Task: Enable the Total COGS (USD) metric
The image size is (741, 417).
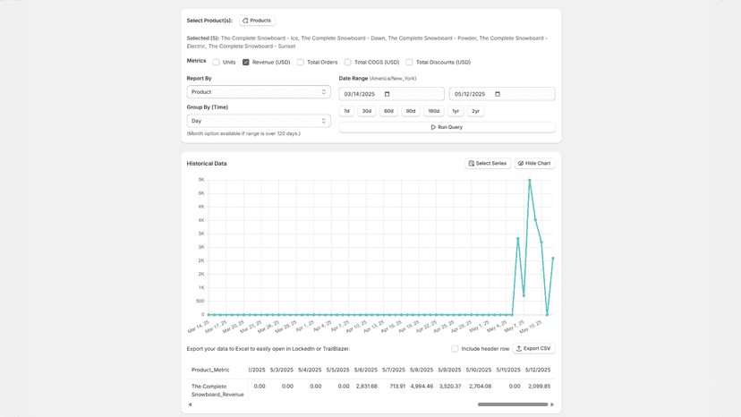Action: pyautogui.click(x=348, y=62)
